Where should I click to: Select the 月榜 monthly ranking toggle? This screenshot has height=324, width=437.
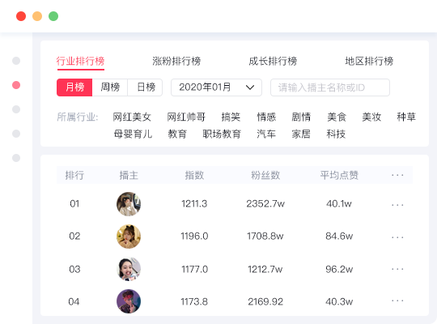[74, 87]
